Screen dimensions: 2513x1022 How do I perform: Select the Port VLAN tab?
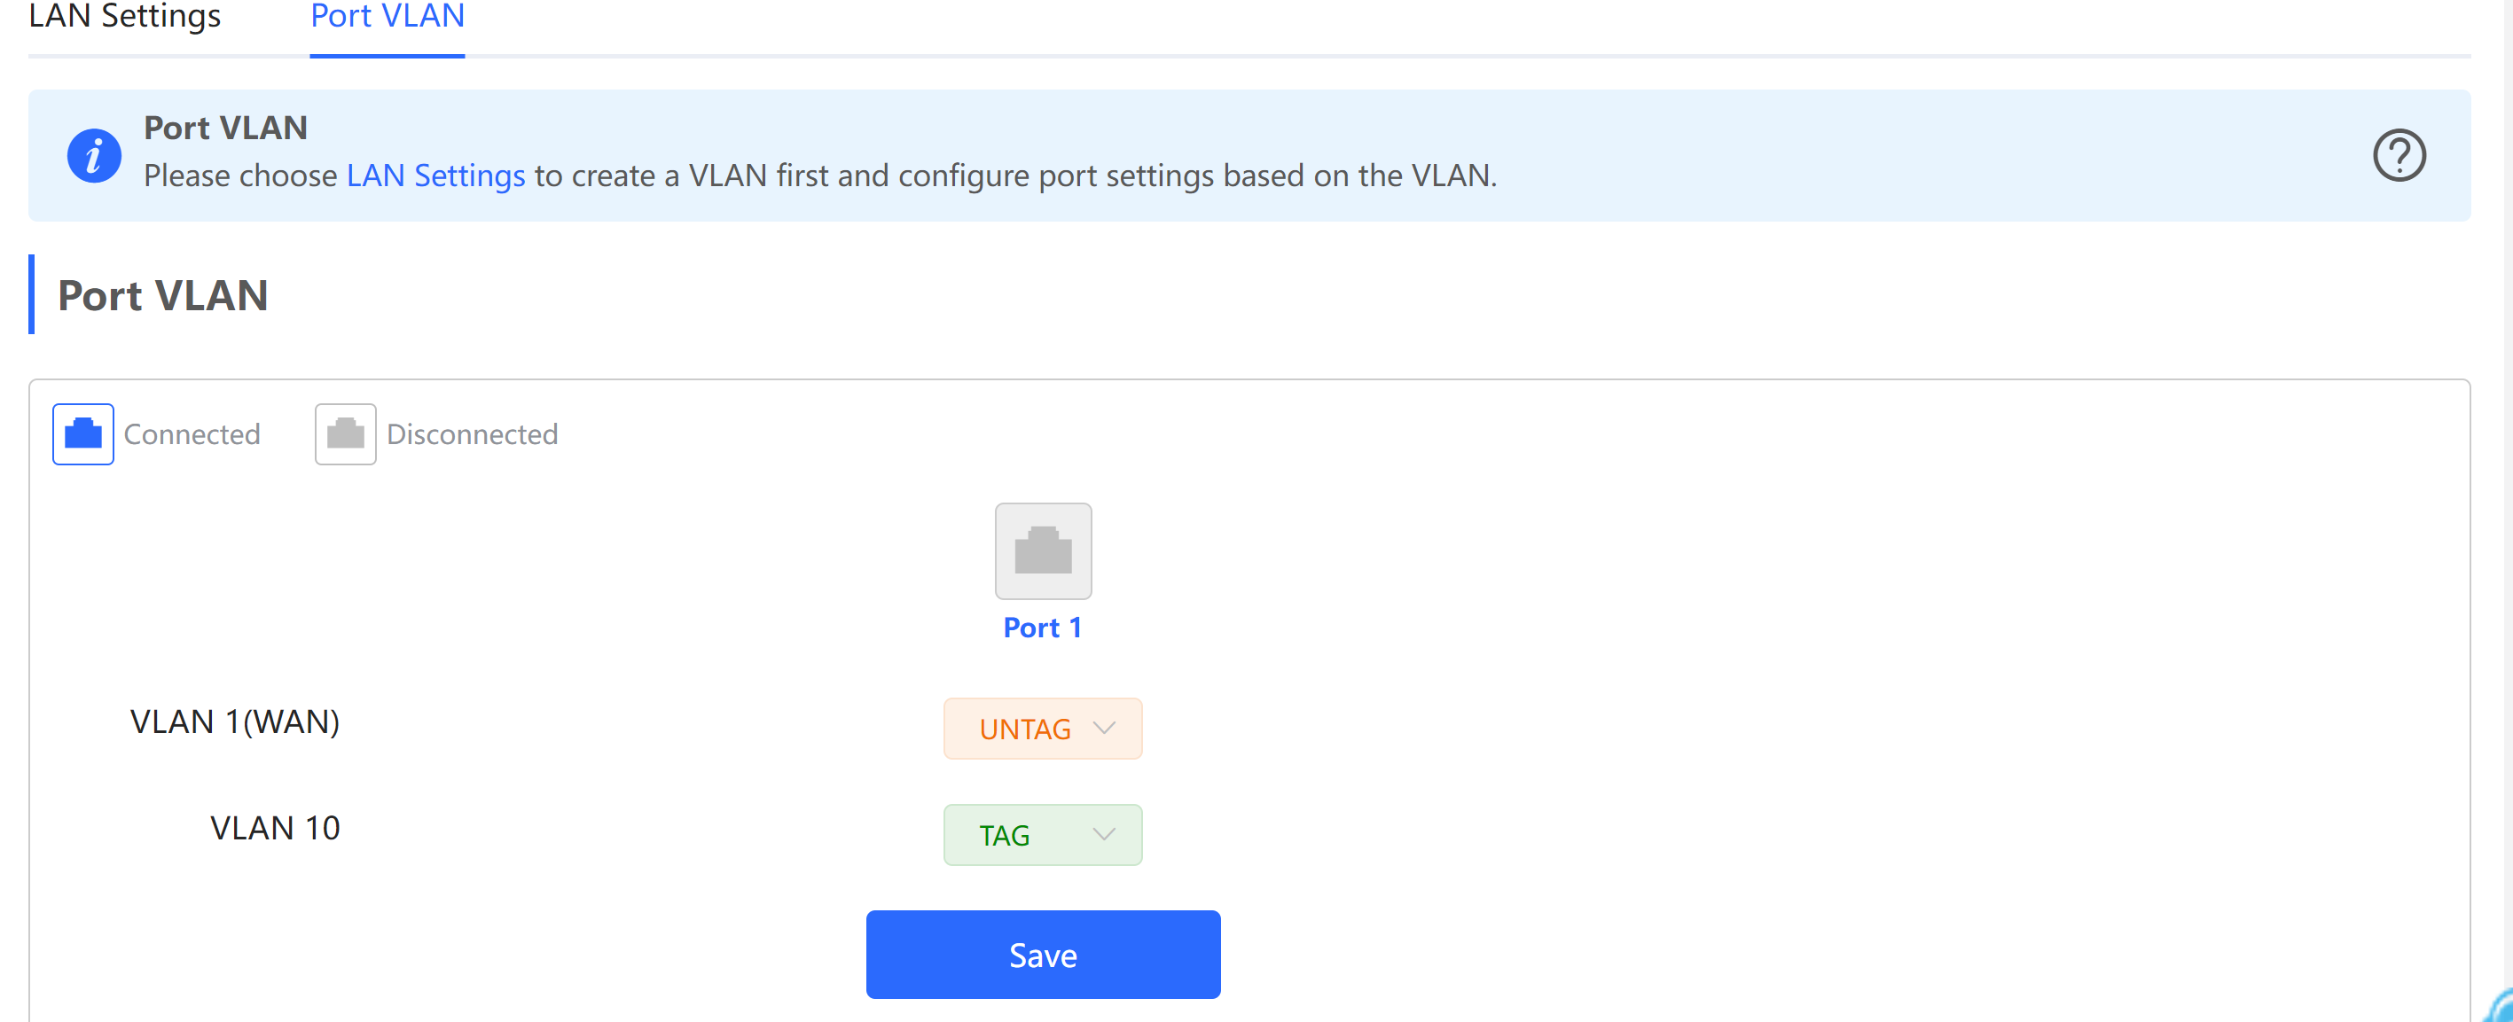click(388, 17)
